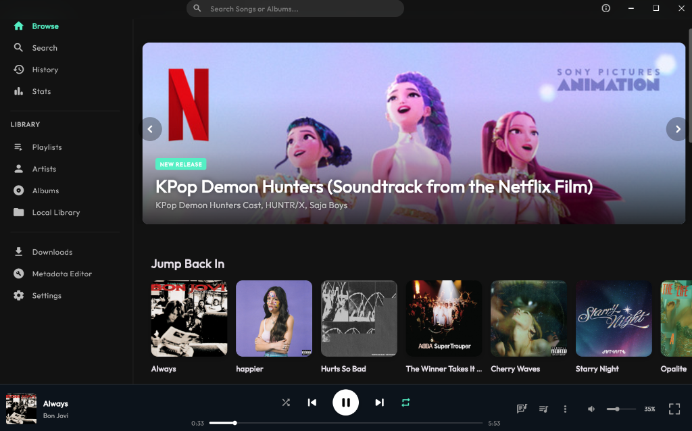692x431 pixels.
Task: Click the 'happier' title text
Action: (250, 369)
